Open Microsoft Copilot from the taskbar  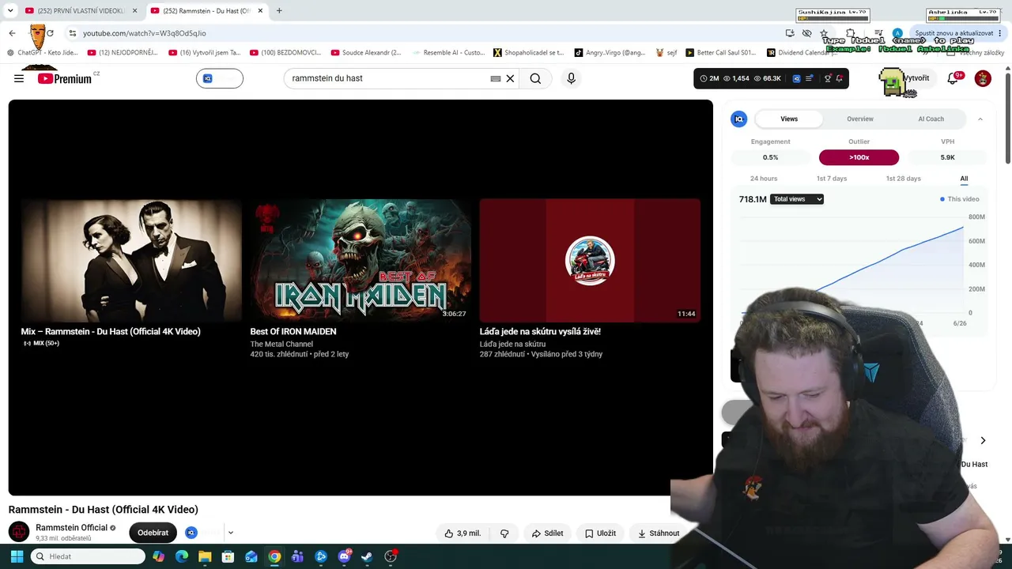click(159, 556)
